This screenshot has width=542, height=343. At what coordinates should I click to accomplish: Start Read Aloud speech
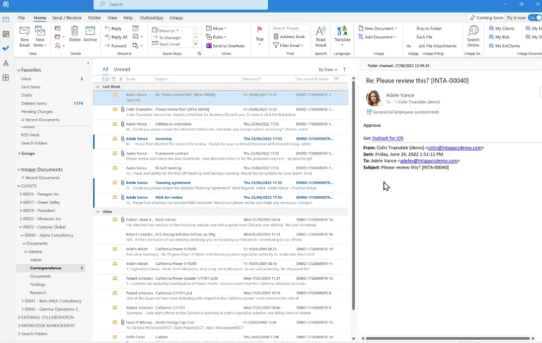[x=320, y=37]
